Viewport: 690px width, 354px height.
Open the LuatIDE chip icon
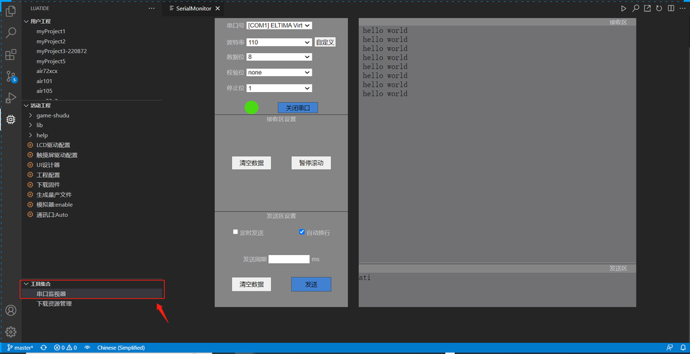(11, 119)
